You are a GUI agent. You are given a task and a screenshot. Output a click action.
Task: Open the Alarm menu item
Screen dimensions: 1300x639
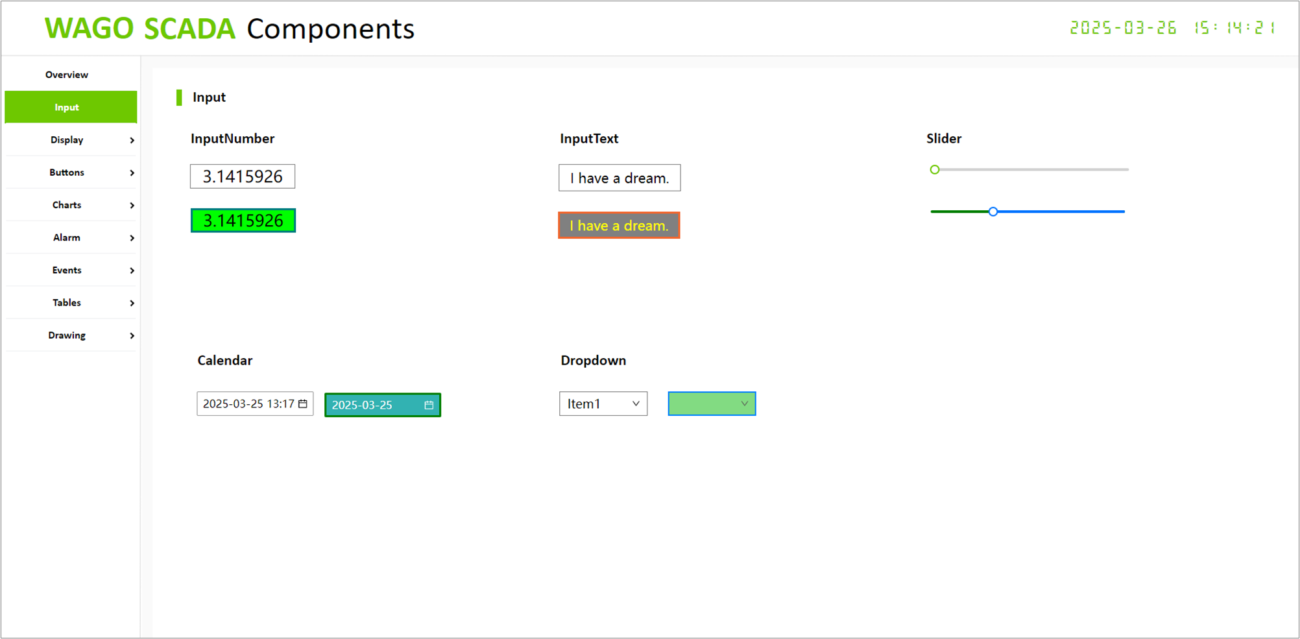(x=67, y=237)
